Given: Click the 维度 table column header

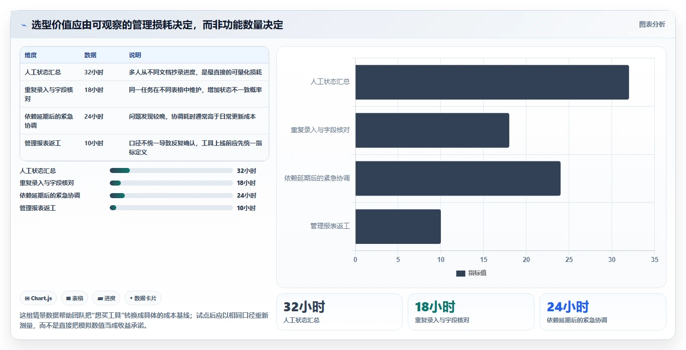Looking at the screenshot, I should 31,55.
